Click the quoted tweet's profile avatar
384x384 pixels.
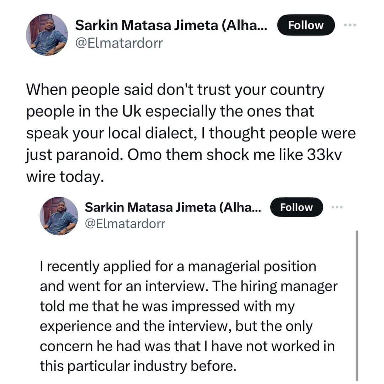point(59,216)
